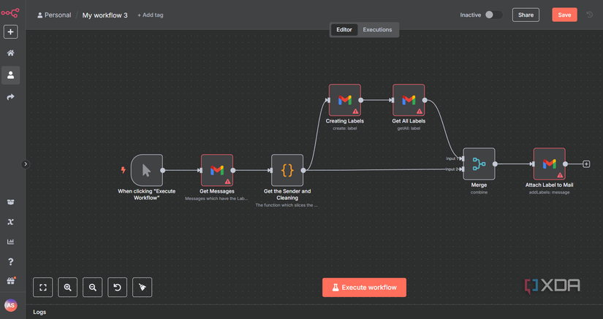Screen dimensions: 603x319
Task: Open the n8n logo home link
Action: pyautogui.click(x=10, y=12)
